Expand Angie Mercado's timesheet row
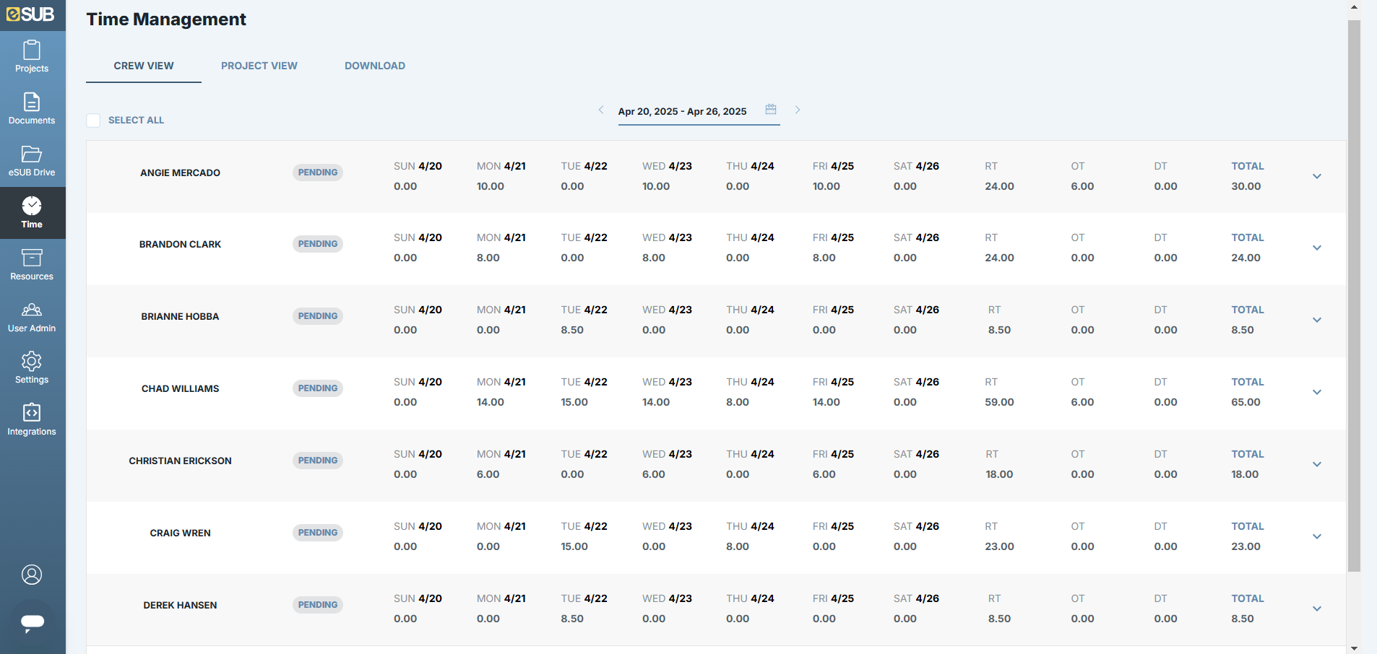This screenshot has height=654, width=1377. click(x=1316, y=176)
